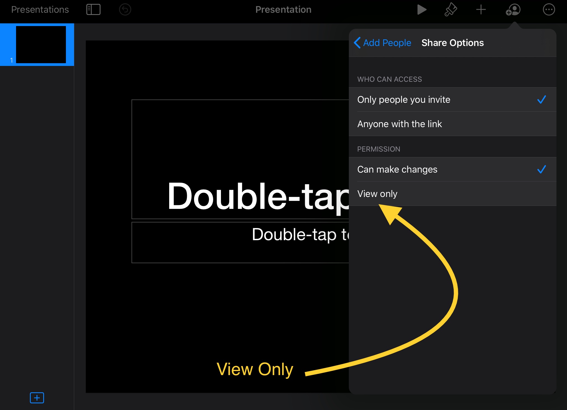567x410 pixels.
Task: Open the Collaborate add-person icon
Action: [513, 10]
